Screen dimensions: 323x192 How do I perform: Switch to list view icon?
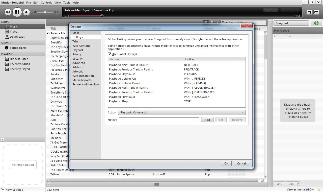pyautogui.click(x=206, y=22)
